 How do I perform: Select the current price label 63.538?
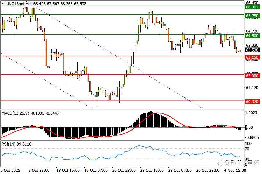[x=252, y=50]
